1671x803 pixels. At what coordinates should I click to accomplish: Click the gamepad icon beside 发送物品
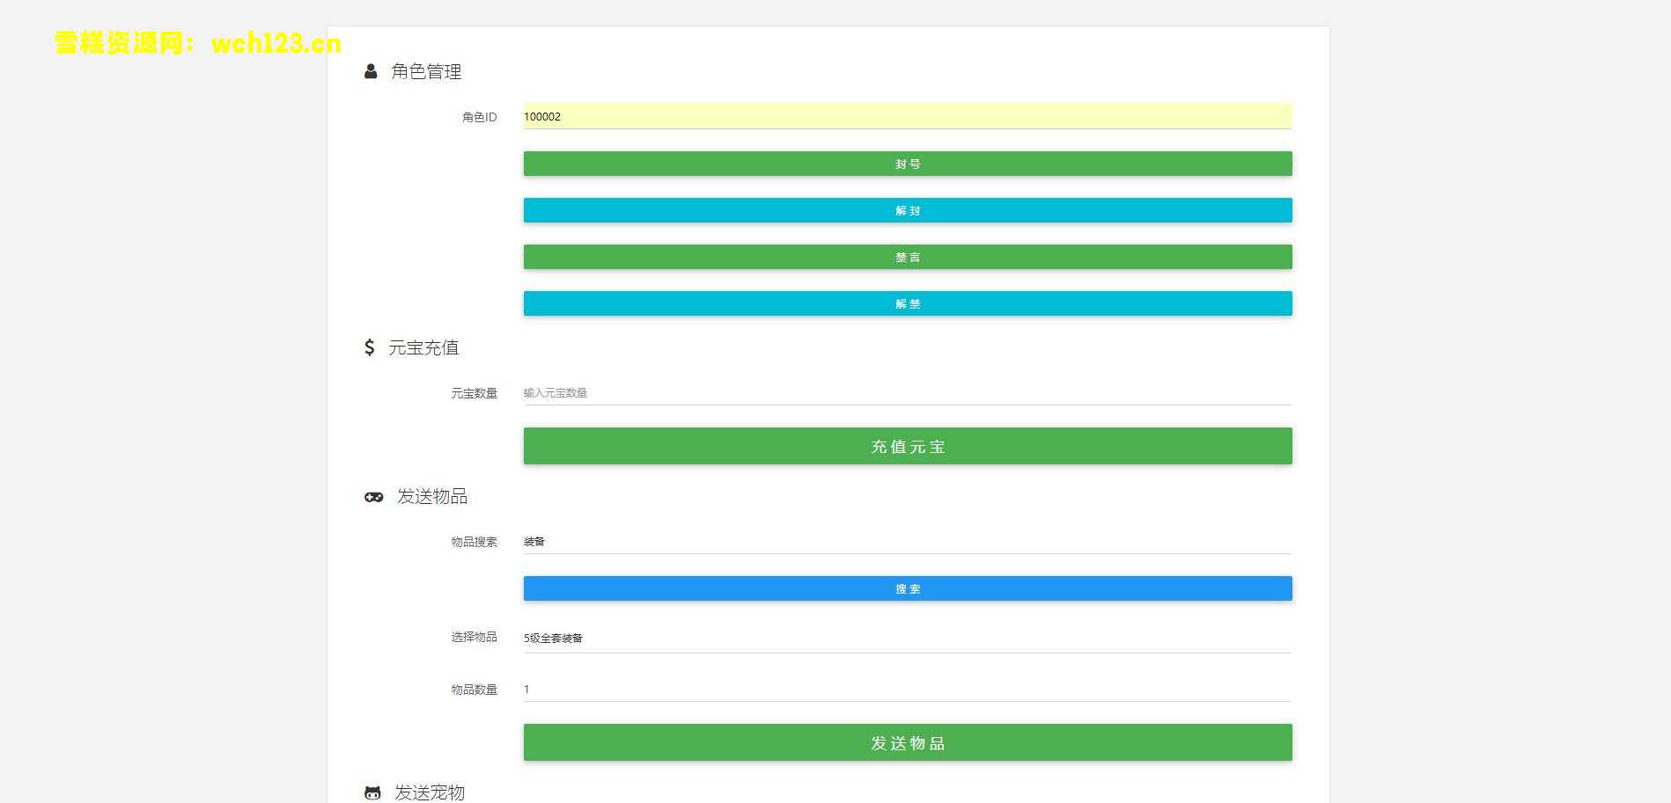(x=373, y=497)
